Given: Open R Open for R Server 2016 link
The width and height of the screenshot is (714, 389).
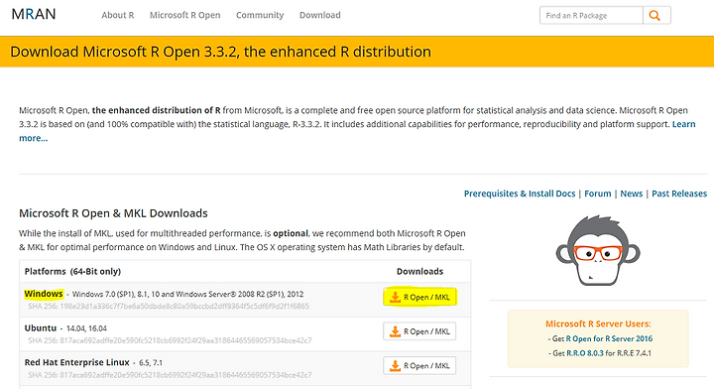Looking at the screenshot, I should point(609,339).
